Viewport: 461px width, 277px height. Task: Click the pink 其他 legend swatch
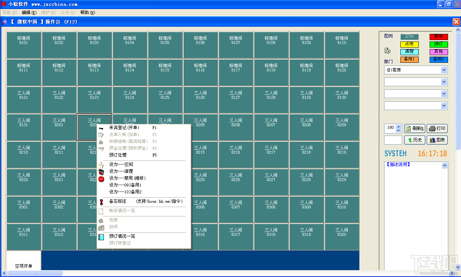[439, 52]
